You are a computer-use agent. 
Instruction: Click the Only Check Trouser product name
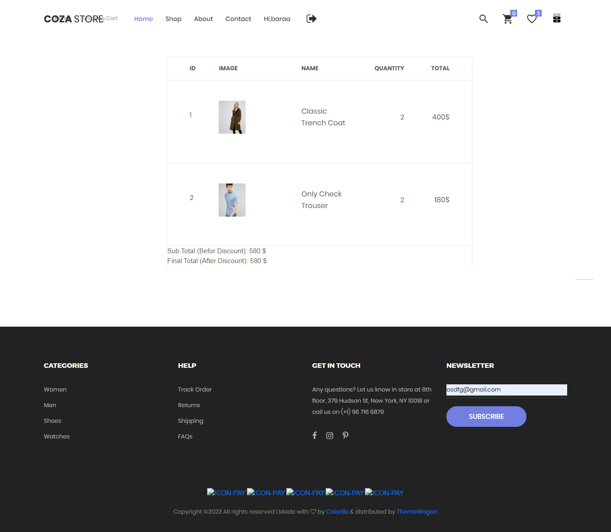tap(322, 200)
